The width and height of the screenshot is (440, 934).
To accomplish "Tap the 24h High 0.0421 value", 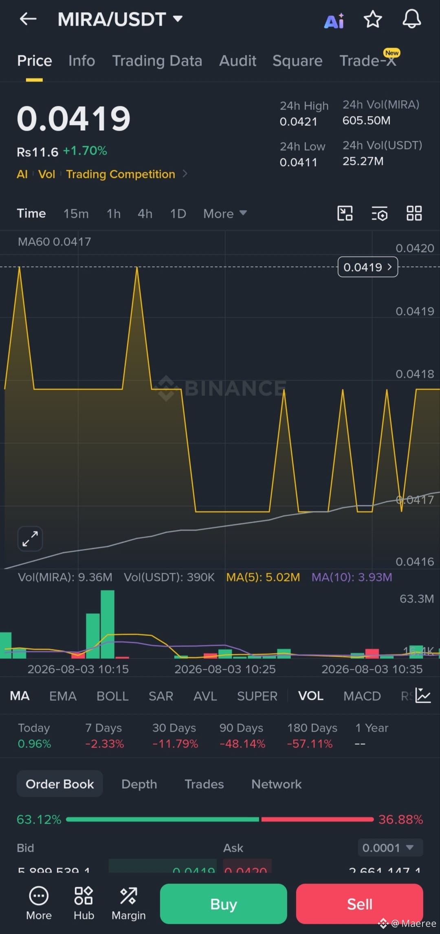I will pyautogui.click(x=298, y=121).
